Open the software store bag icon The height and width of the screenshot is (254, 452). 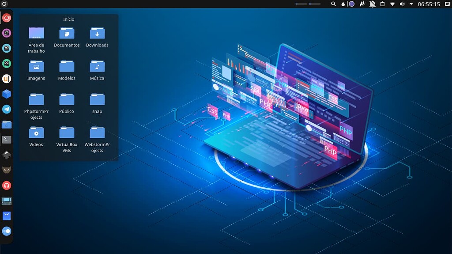pyautogui.click(x=7, y=216)
